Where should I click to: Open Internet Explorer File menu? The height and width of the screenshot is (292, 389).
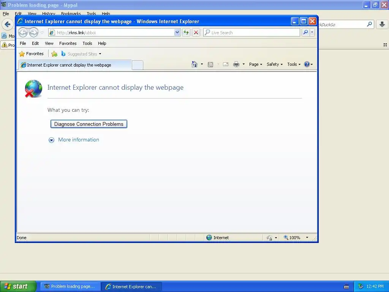click(23, 43)
